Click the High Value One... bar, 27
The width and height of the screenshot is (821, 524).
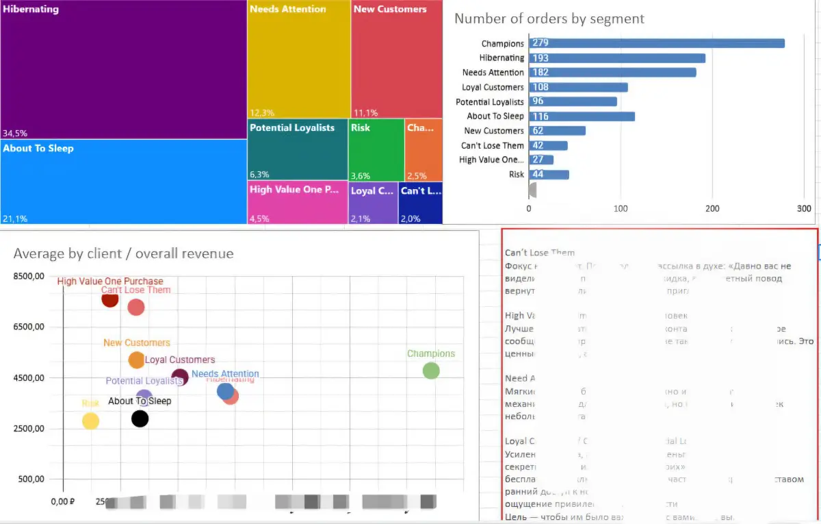pyautogui.click(x=541, y=160)
